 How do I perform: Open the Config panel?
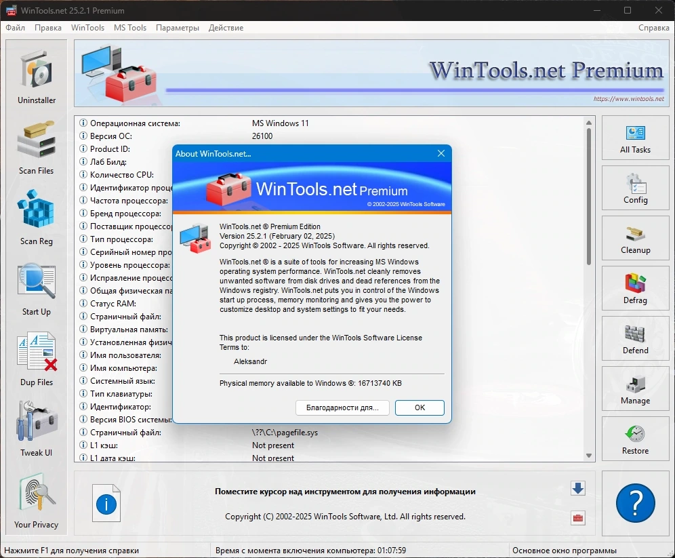coord(635,188)
